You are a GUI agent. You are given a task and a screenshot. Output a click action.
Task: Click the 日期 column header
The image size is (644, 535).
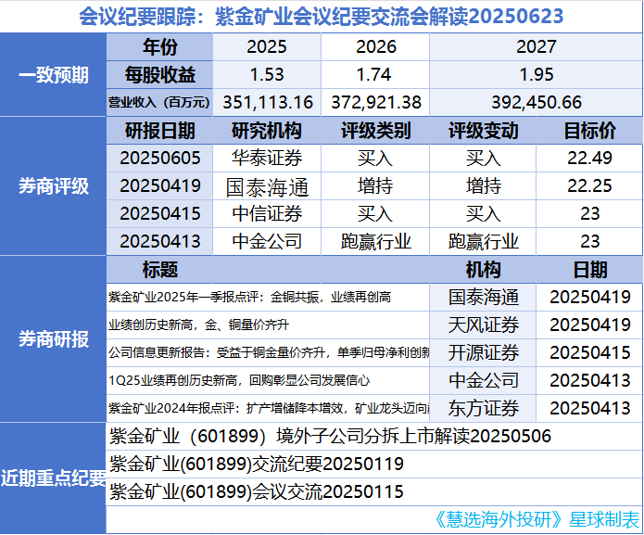click(x=589, y=270)
